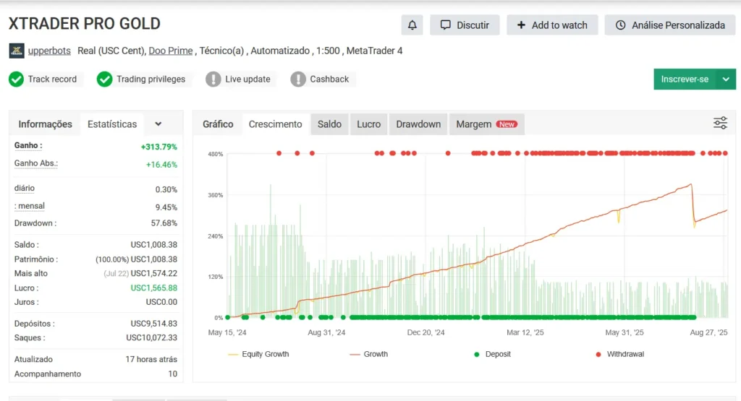Click Add to watch button
The height and width of the screenshot is (401, 741).
[552, 25]
